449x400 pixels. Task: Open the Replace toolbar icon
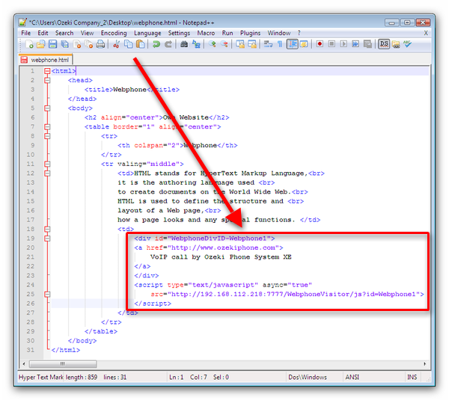(196, 44)
